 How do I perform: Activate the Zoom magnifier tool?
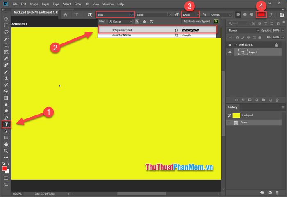(6, 151)
